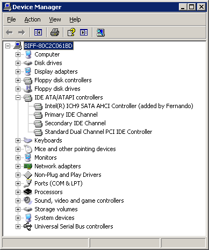The image size is (209, 250).
Task: Click the Device Manager title bar icon
Action: 8,7
